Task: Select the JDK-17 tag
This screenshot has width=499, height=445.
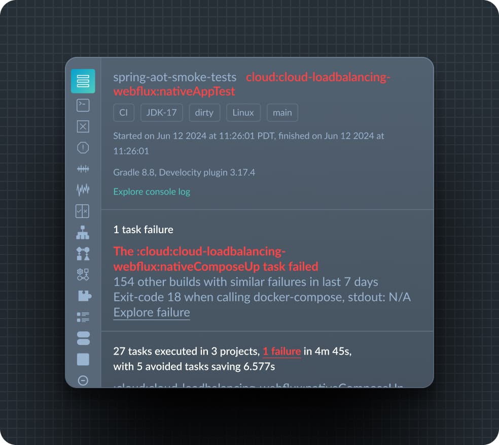Action: point(161,113)
